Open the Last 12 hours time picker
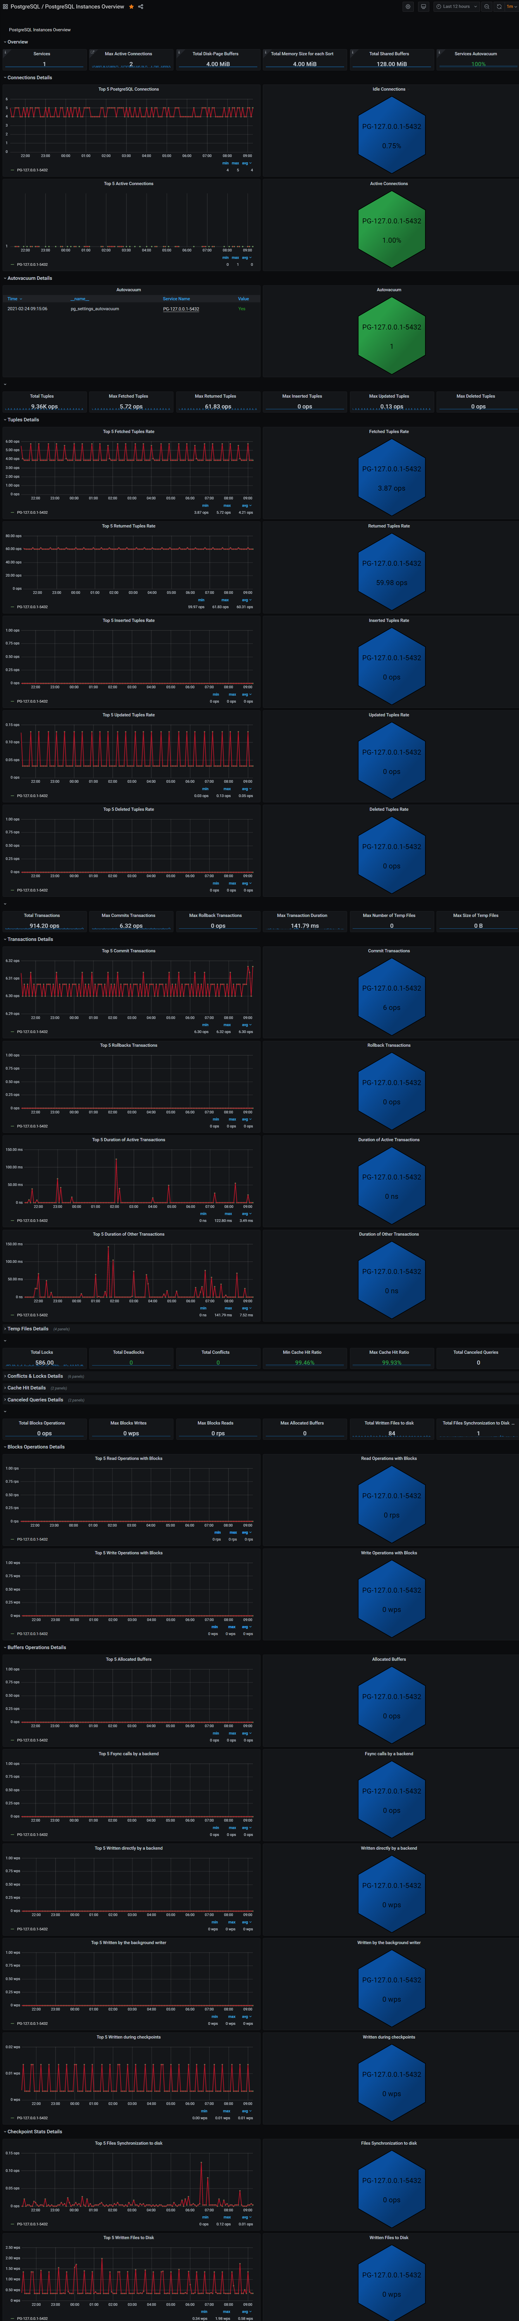This screenshot has width=519, height=2321. (x=456, y=6)
